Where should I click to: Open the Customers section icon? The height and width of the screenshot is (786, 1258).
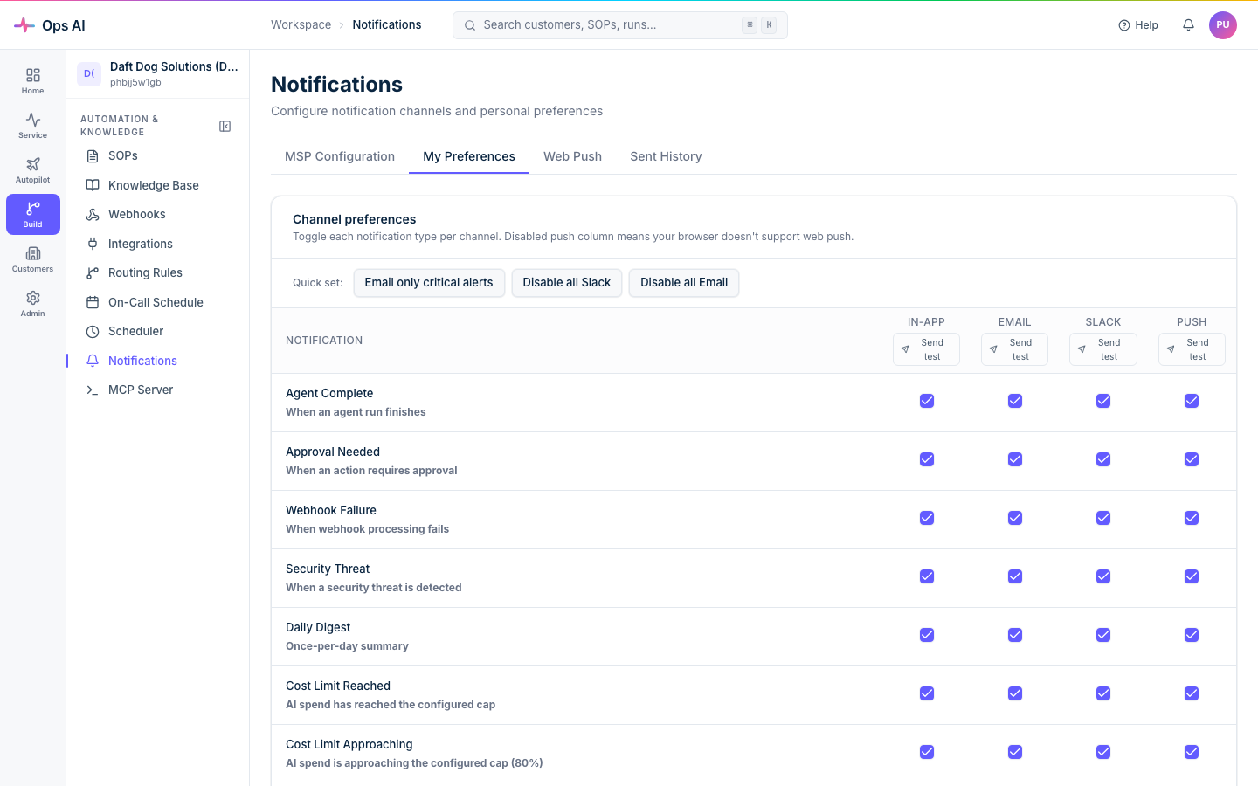click(x=33, y=253)
